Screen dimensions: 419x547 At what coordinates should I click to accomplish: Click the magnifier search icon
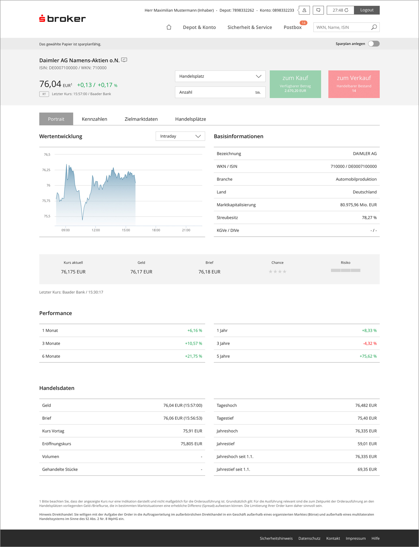[374, 27]
